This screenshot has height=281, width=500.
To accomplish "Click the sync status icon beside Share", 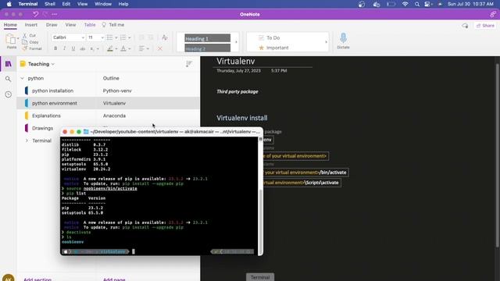I will tap(466, 26).
